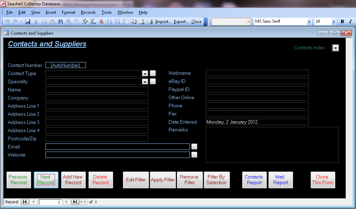The image size is (356, 209).
Task: Click the Filter By Selection funnel icon
Action: click(x=76, y=22)
